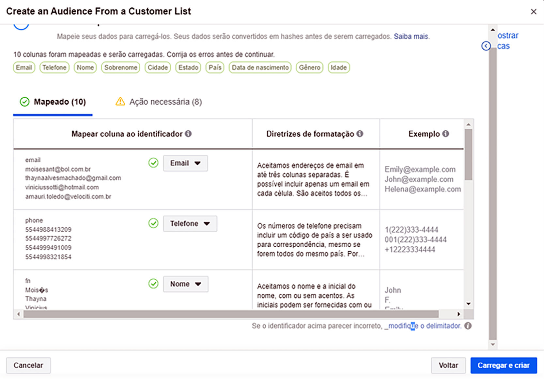Viewport: 544px width, 379px height.
Task: Click the email viniciussotti@hotmail.com
Action: pos(62,187)
